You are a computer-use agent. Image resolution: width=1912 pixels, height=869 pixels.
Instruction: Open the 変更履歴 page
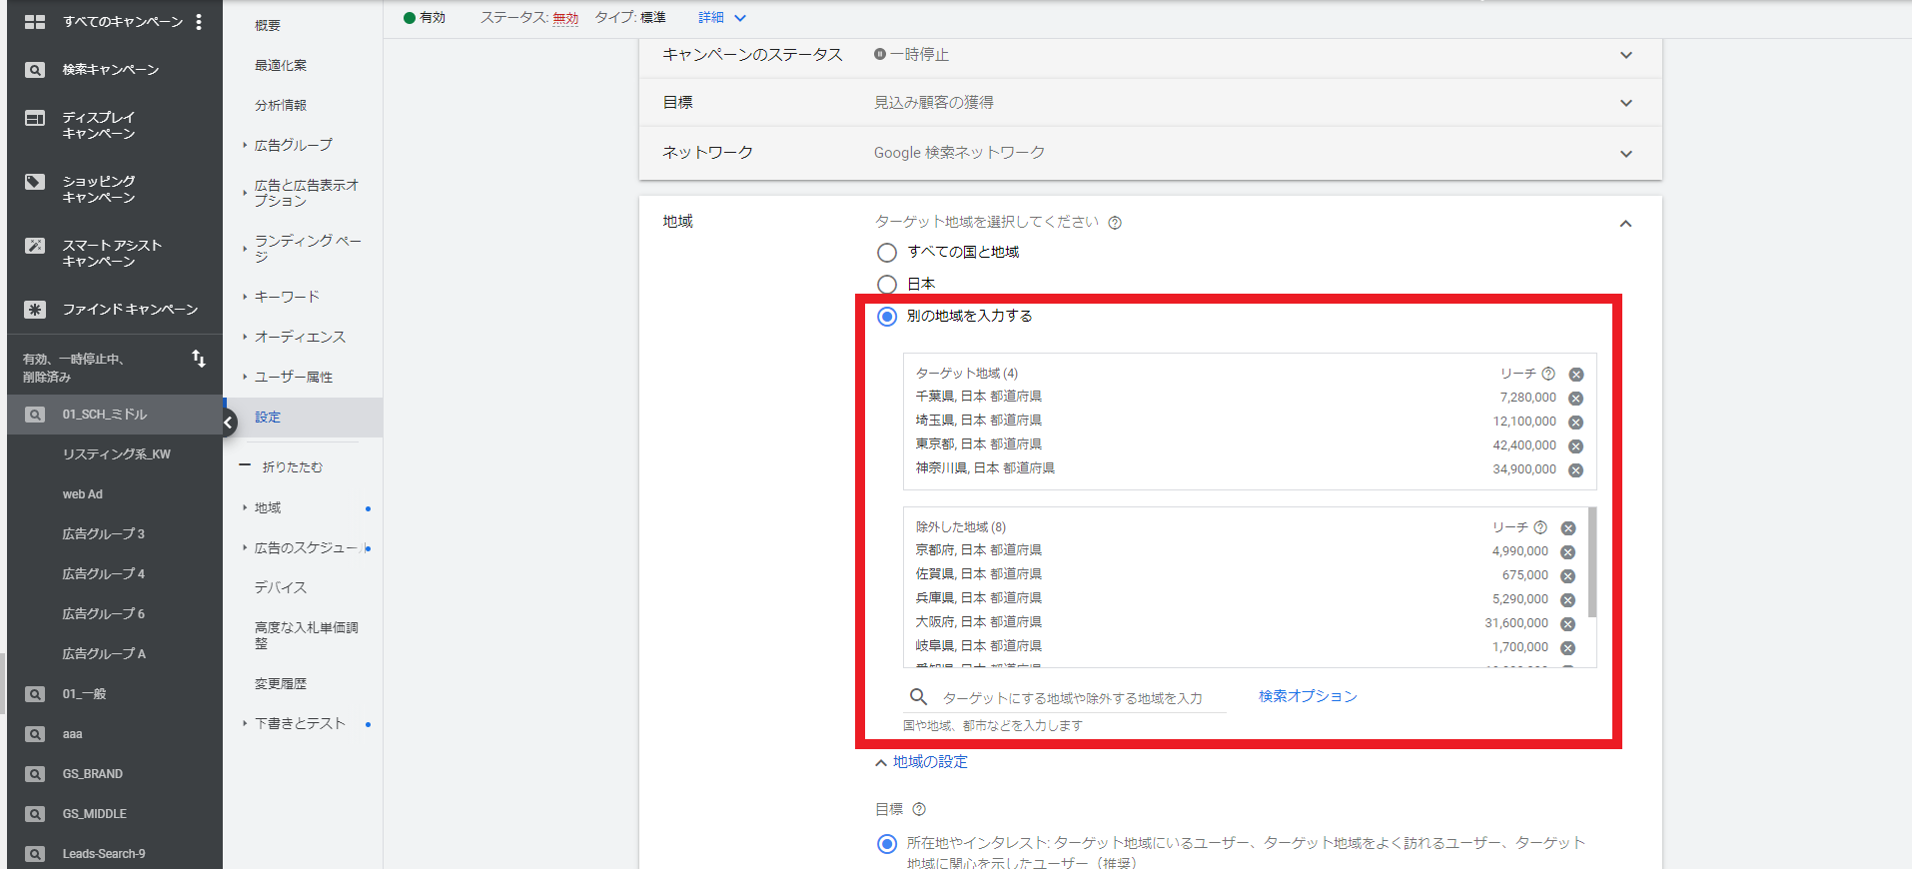pyautogui.click(x=281, y=684)
